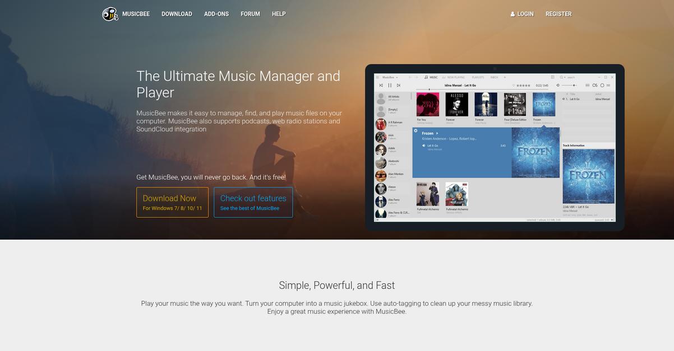The image size is (674, 351).
Task: Switch to MUSIC tab in app preview
Action: click(x=431, y=77)
